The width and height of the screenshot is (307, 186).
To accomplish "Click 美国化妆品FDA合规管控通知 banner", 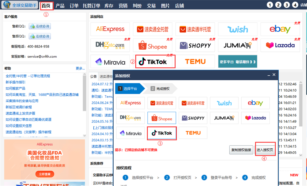I will (45, 159).
